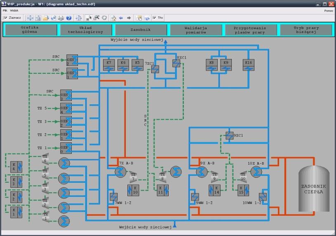
Task: Click the 7XC1 heat exchanger symbol
Action: [155, 69]
